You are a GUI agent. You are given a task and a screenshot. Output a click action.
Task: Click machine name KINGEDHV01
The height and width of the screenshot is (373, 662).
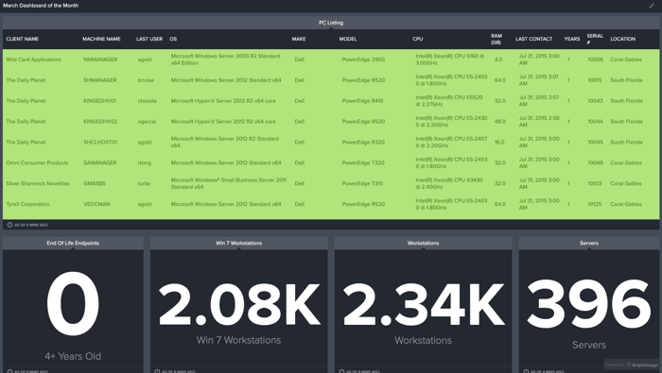pos(99,101)
